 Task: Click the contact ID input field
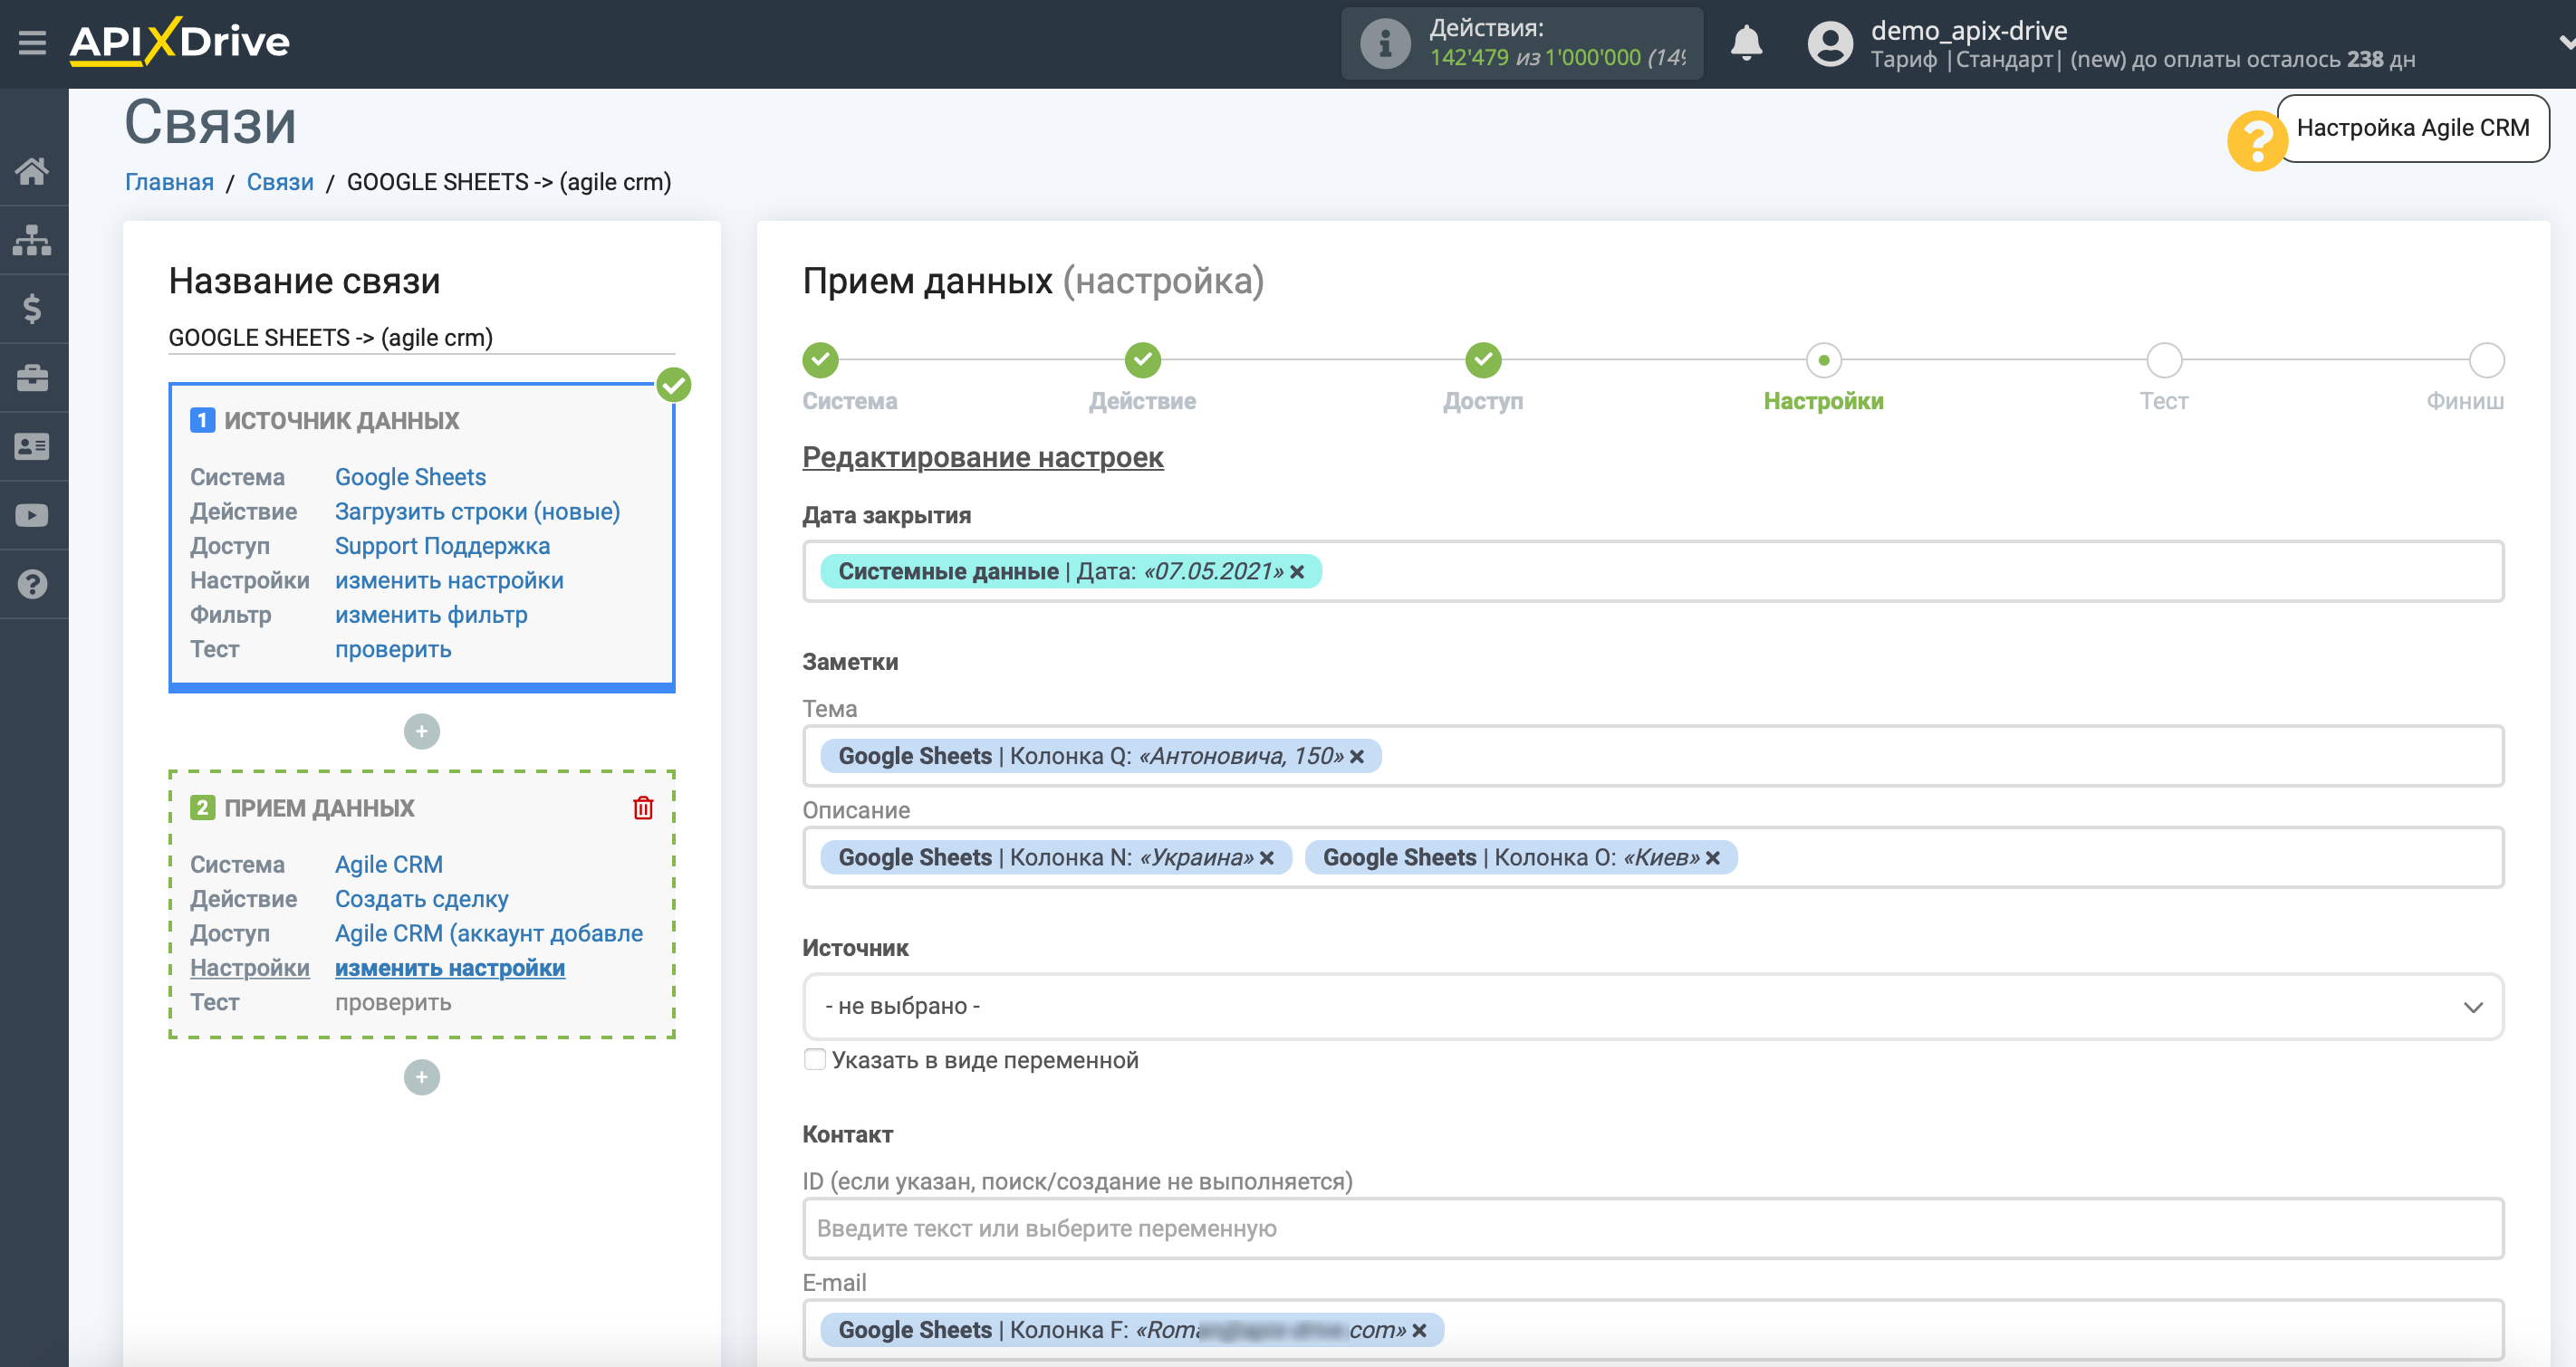click(x=1653, y=1229)
